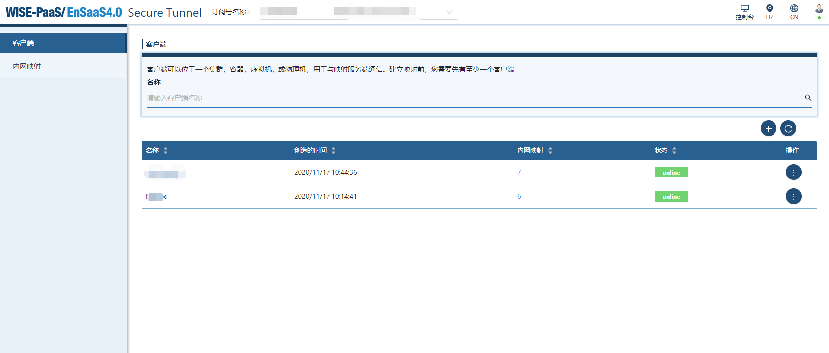Click the WISE-PaaS/EnSaaS4.0 logo
Image resolution: width=829 pixels, height=353 pixels.
(64, 12)
